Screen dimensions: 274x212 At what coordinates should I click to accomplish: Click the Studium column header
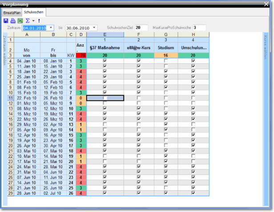pos(165,48)
